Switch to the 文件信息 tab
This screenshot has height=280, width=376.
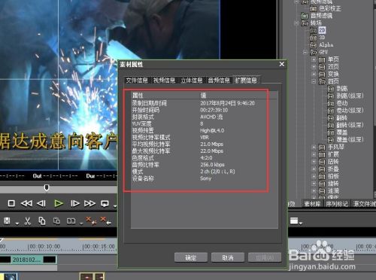(x=137, y=81)
